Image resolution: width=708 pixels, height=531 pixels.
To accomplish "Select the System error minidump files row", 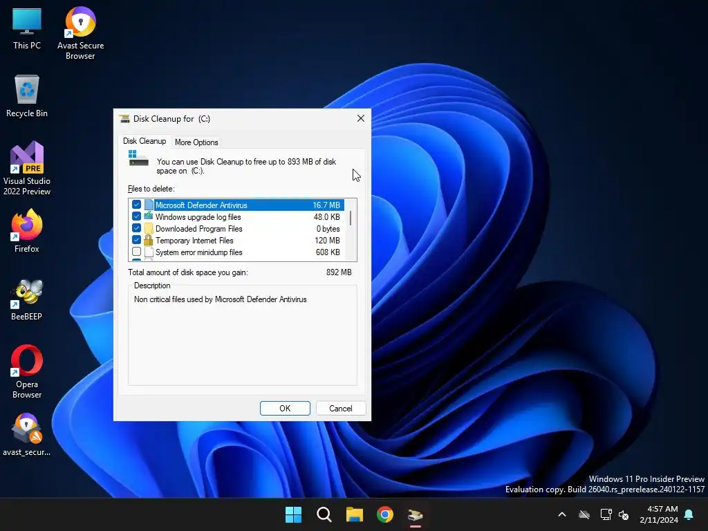I will [236, 252].
